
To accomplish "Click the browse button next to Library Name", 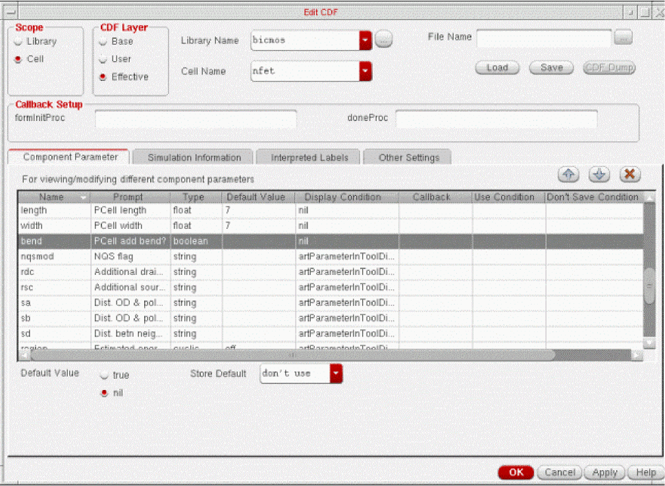I will pyautogui.click(x=384, y=41).
